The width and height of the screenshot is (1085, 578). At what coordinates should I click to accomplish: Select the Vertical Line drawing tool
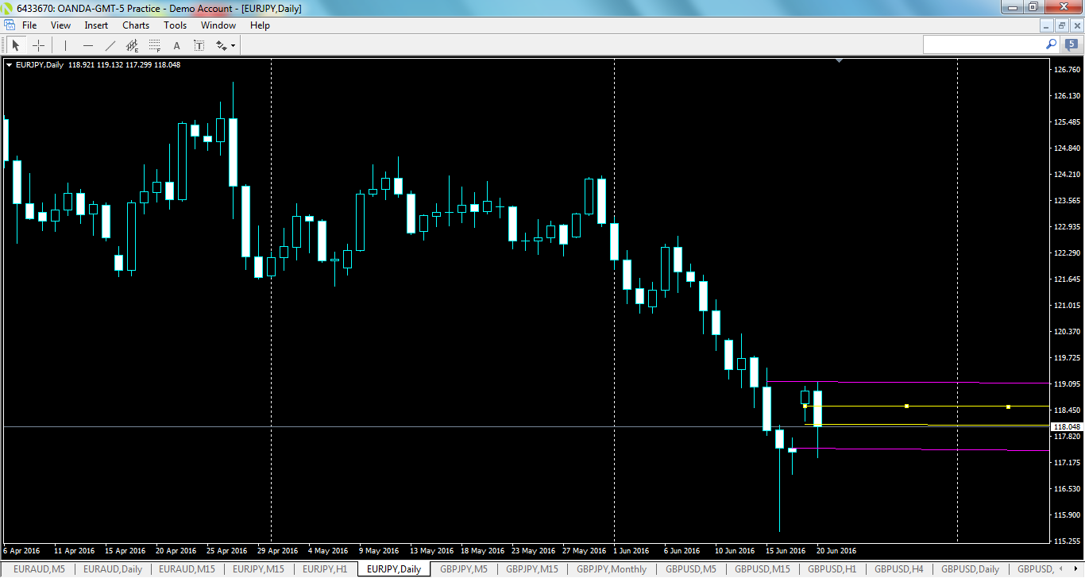point(64,44)
